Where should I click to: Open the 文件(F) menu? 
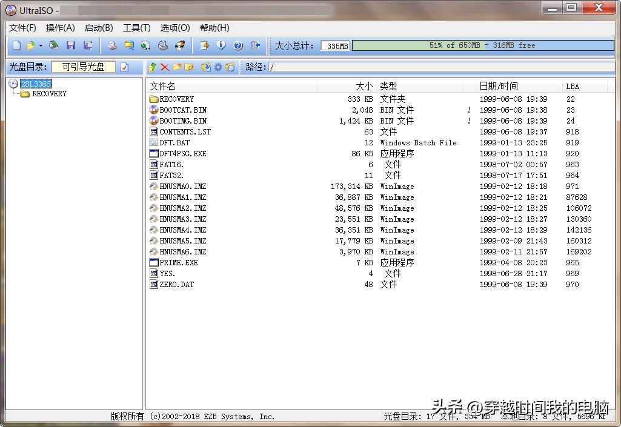pos(22,28)
